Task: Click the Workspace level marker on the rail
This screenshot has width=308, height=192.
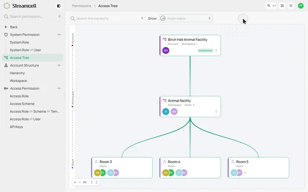Action: point(73,107)
